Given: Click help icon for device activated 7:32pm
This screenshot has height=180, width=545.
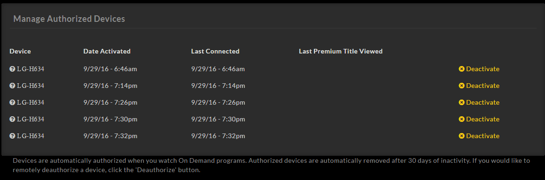Looking at the screenshot, I should click(12, 136).
